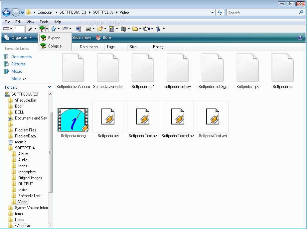
Task: Click the Search input box
Action: pyautogui.click(x=262, y=13)
